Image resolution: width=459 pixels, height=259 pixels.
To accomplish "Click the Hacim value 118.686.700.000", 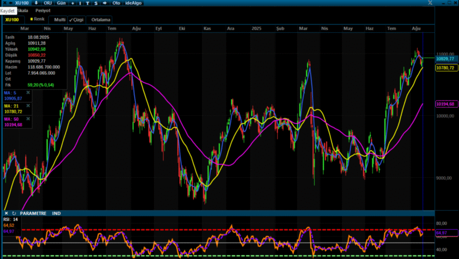I will click(44, 67).
